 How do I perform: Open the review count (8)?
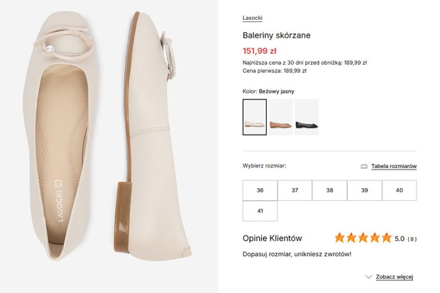click(x=412, y=239)
